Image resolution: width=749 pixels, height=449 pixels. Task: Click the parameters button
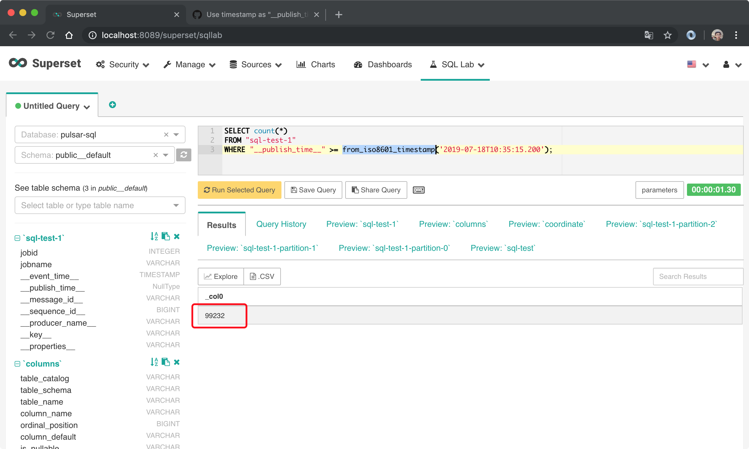click(659, 190)
